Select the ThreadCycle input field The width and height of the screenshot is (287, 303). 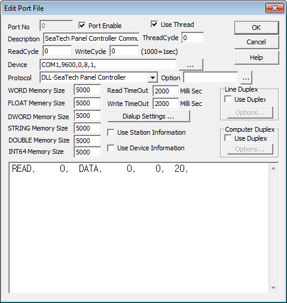[193, 38]
